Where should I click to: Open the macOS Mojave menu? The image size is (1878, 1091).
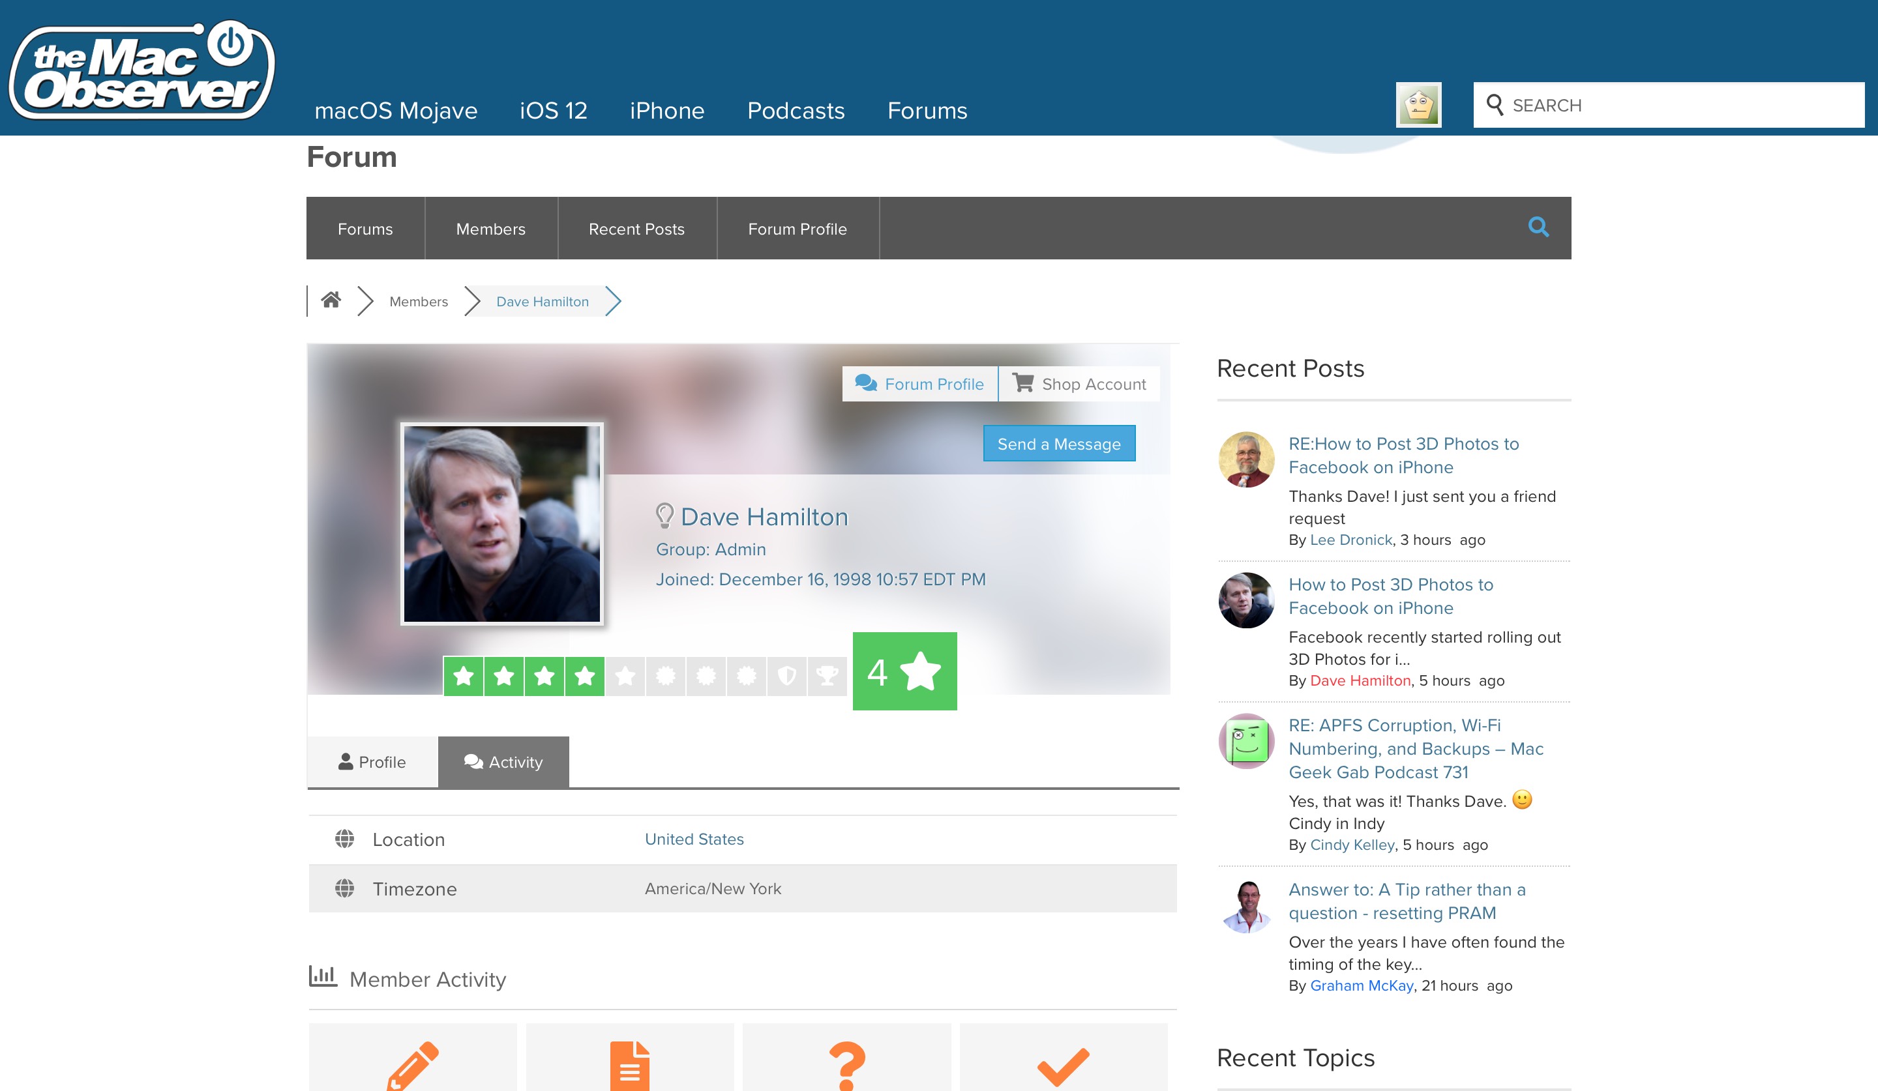click(x=396, y=111)
